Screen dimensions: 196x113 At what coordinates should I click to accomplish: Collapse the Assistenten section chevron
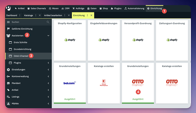point(48,36)
